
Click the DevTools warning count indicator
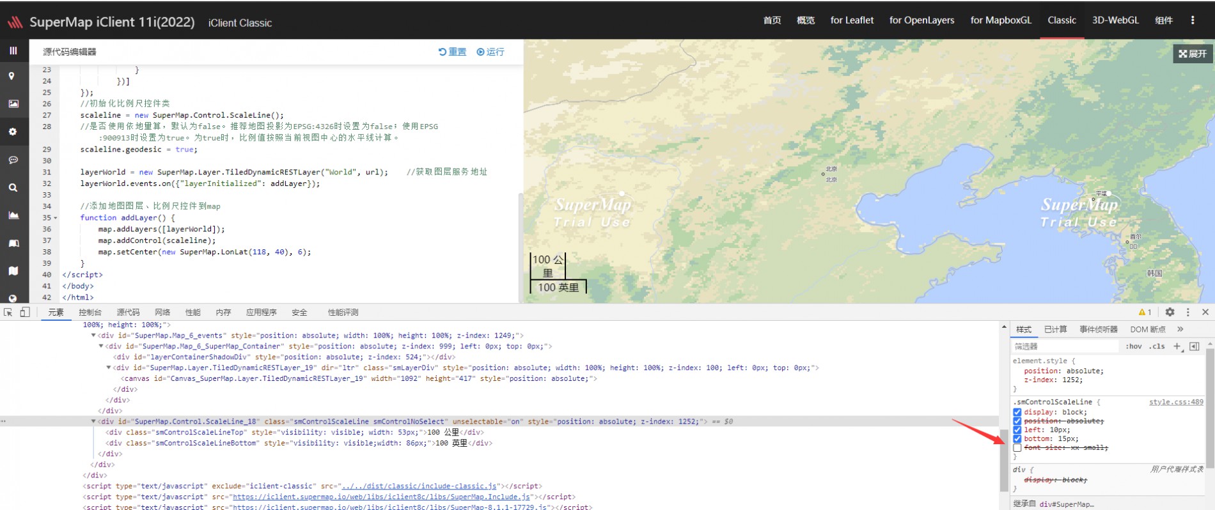point(1145,312)
